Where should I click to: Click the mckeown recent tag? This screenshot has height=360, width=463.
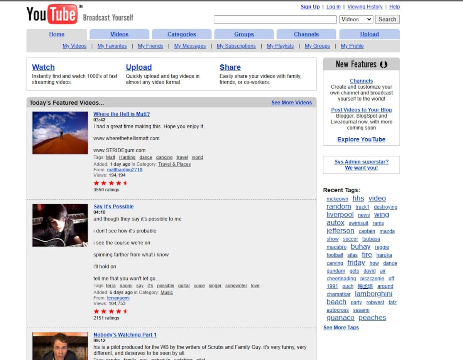pos(337,199)
